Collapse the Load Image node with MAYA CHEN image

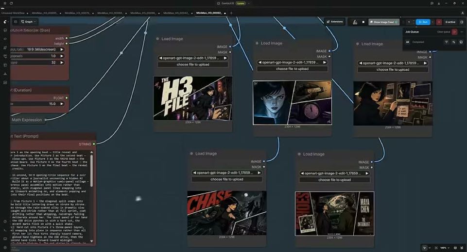point(299,154)
